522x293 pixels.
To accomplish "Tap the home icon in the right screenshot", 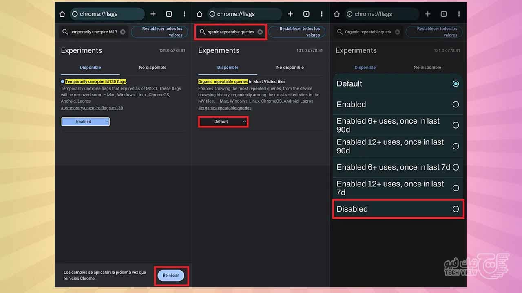I will coord(337,14).
